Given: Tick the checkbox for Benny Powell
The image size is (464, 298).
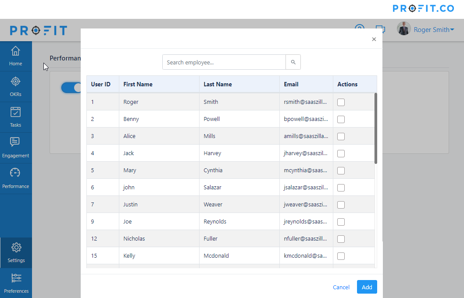Looking at the screenshot, I should [x=341, y=120].
